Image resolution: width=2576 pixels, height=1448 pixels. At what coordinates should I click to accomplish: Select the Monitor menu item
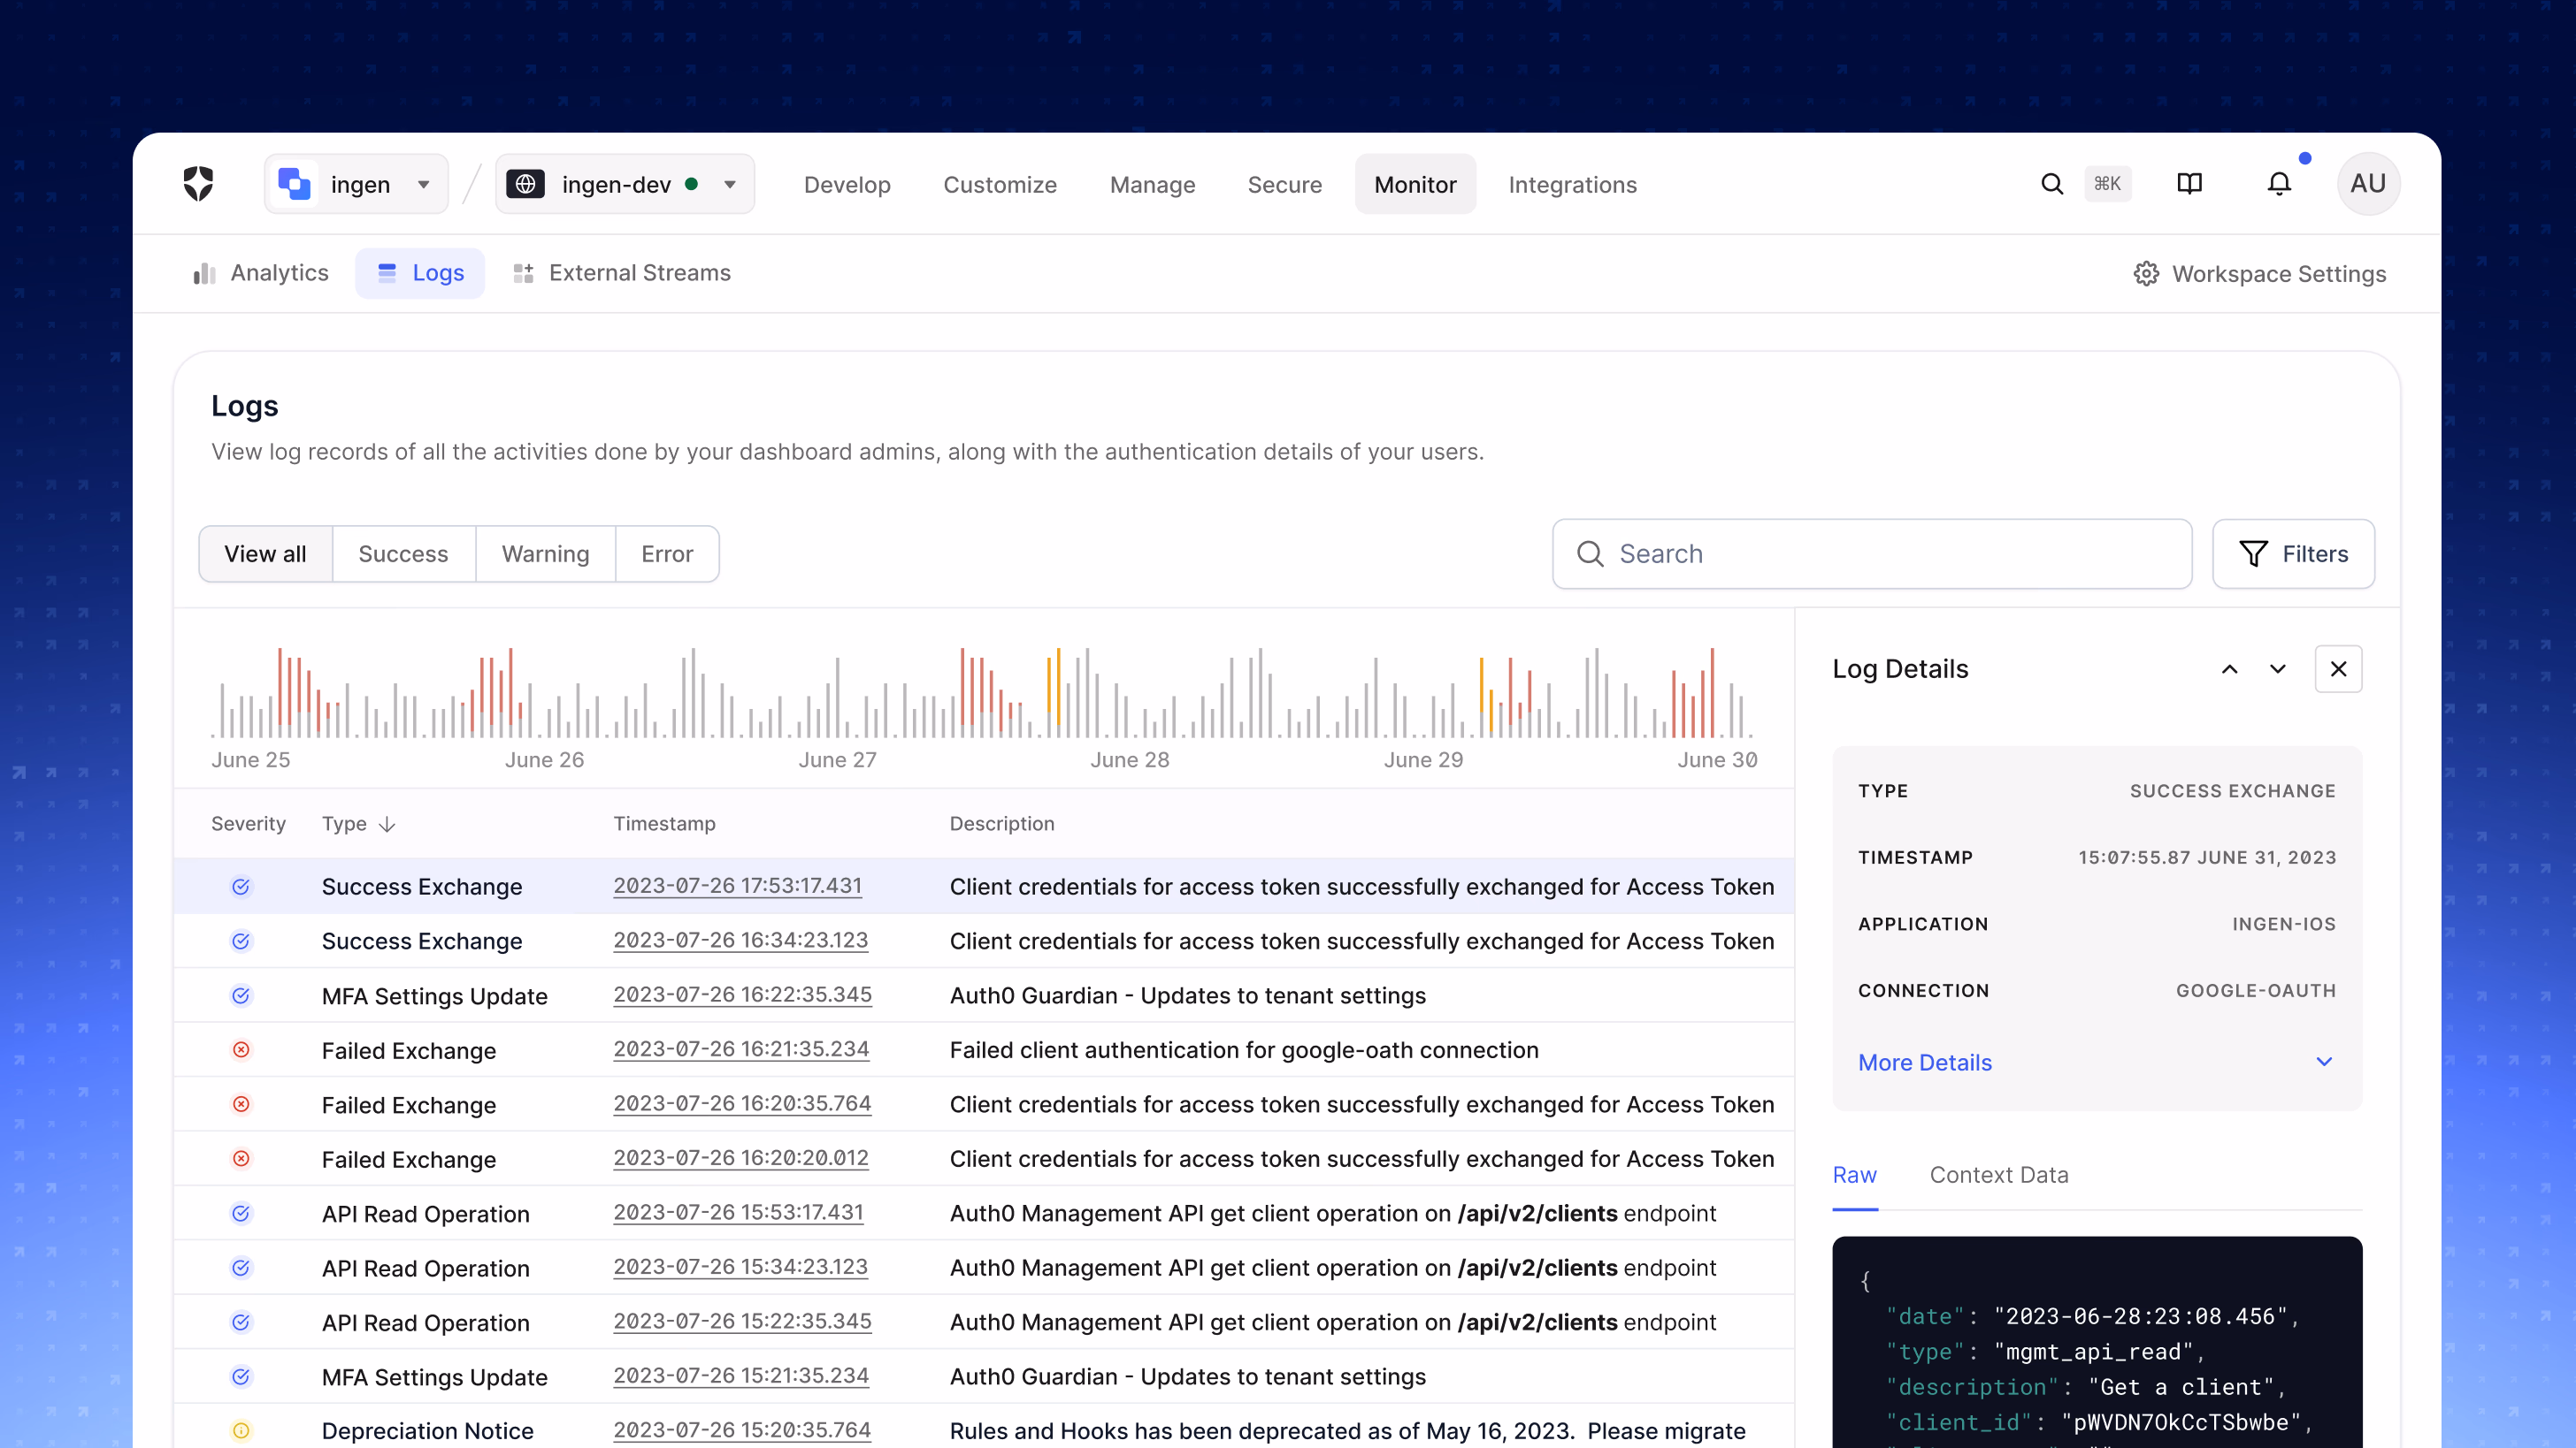1415,185
